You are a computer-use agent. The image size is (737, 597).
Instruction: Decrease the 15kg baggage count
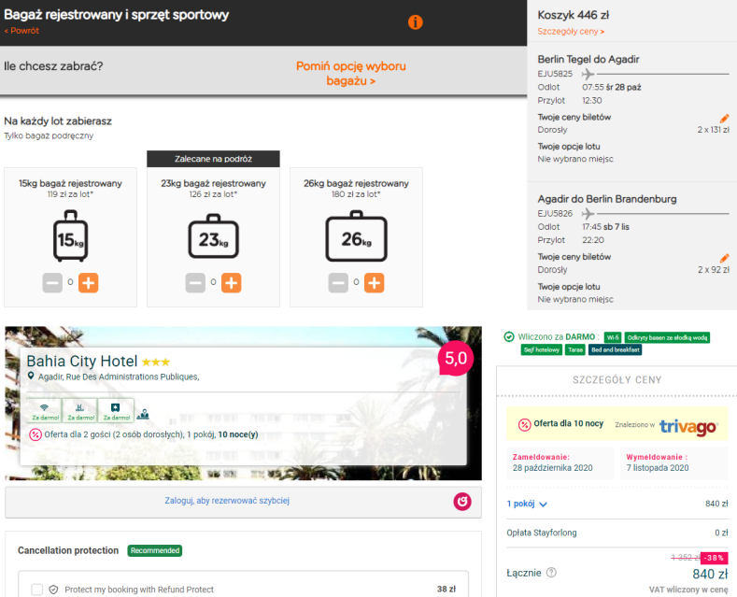click(53, 282)
